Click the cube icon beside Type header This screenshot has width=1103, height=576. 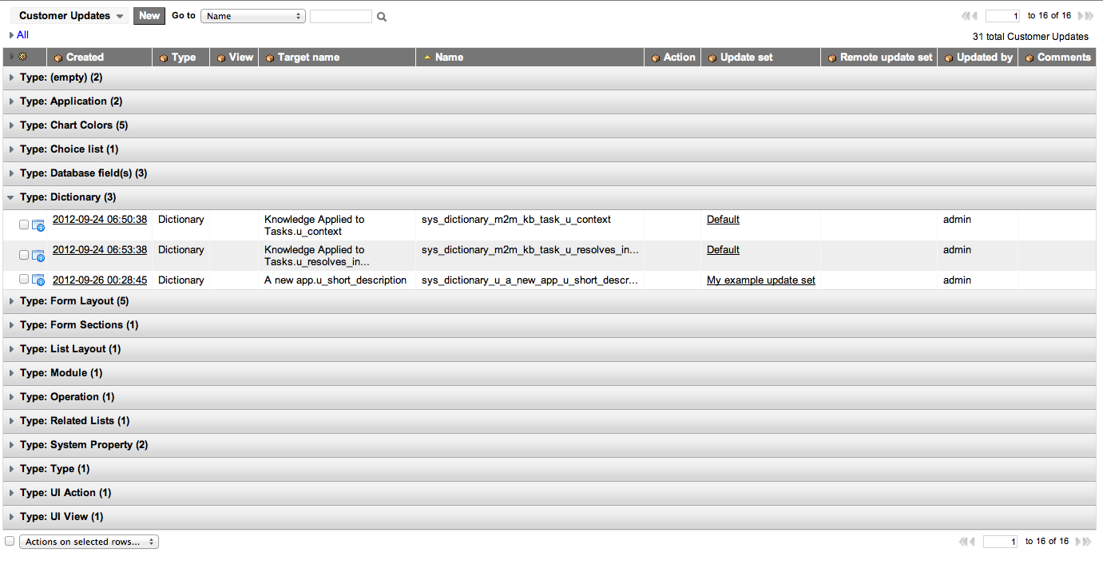(x=164, y=58)
